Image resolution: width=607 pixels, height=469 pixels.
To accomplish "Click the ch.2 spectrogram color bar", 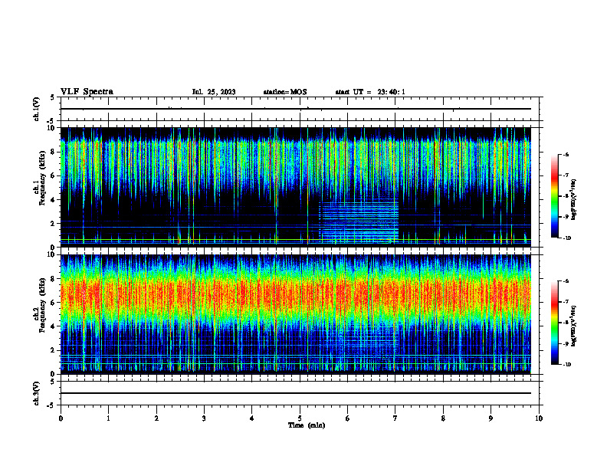I will pos(554,323).
